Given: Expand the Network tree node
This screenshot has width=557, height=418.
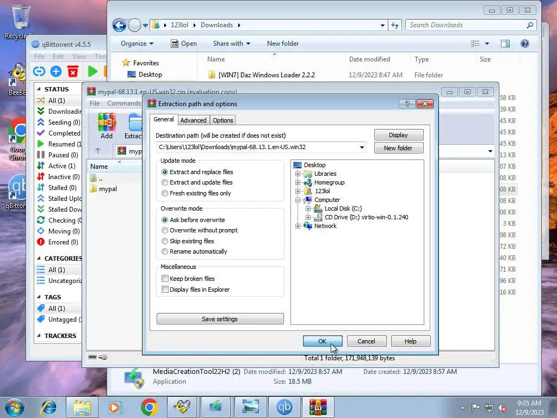Looking at the screenshot, I should 298,226.
